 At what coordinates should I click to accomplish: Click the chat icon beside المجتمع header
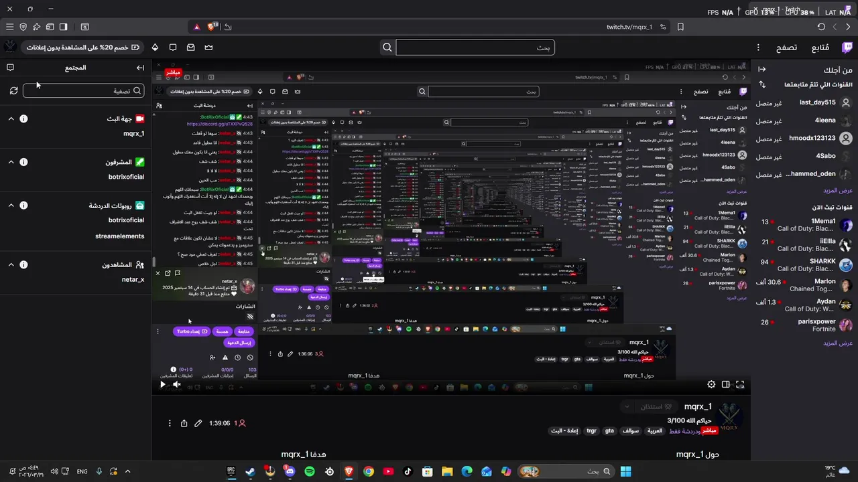click(10, 68)
